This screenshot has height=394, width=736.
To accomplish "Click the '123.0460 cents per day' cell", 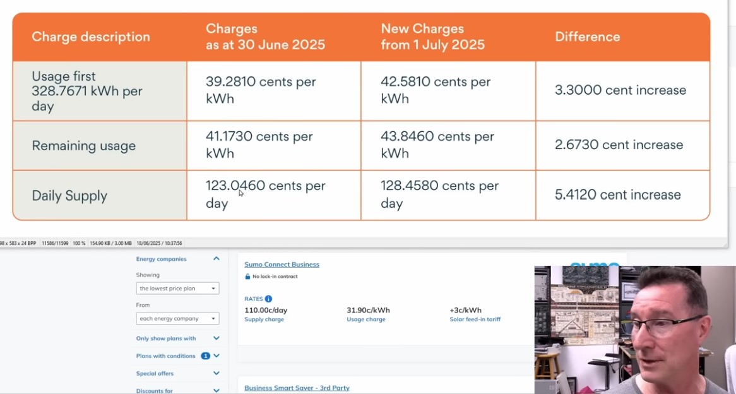I will 274,195.
